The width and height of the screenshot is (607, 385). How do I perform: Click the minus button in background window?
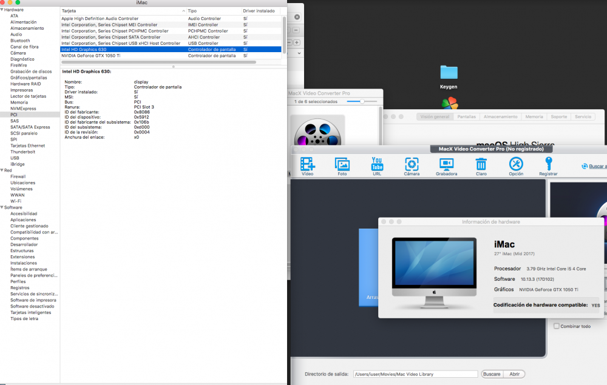296,30
